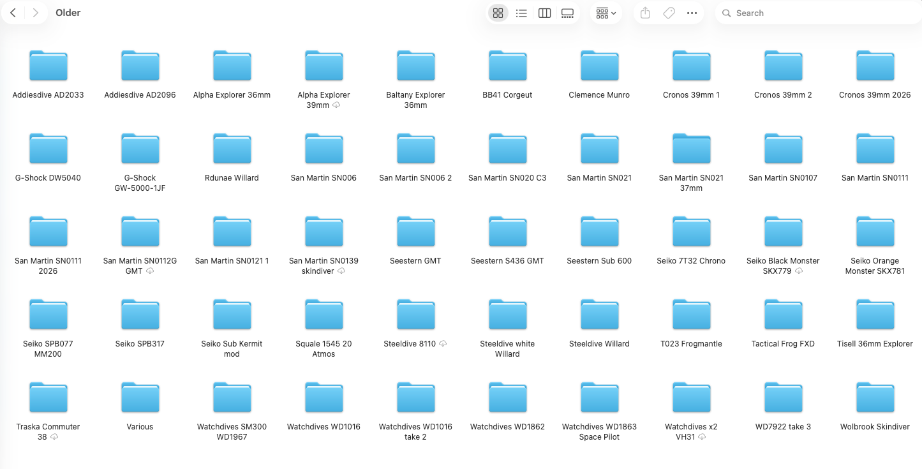Open the More actions ellipsis menu

coord(692,13)
